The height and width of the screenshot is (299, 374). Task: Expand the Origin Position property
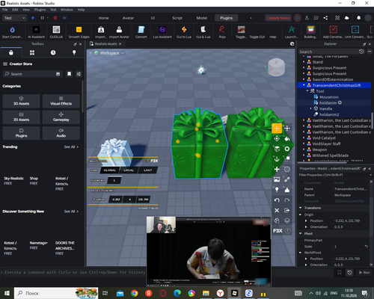click(x=306, y=221)
